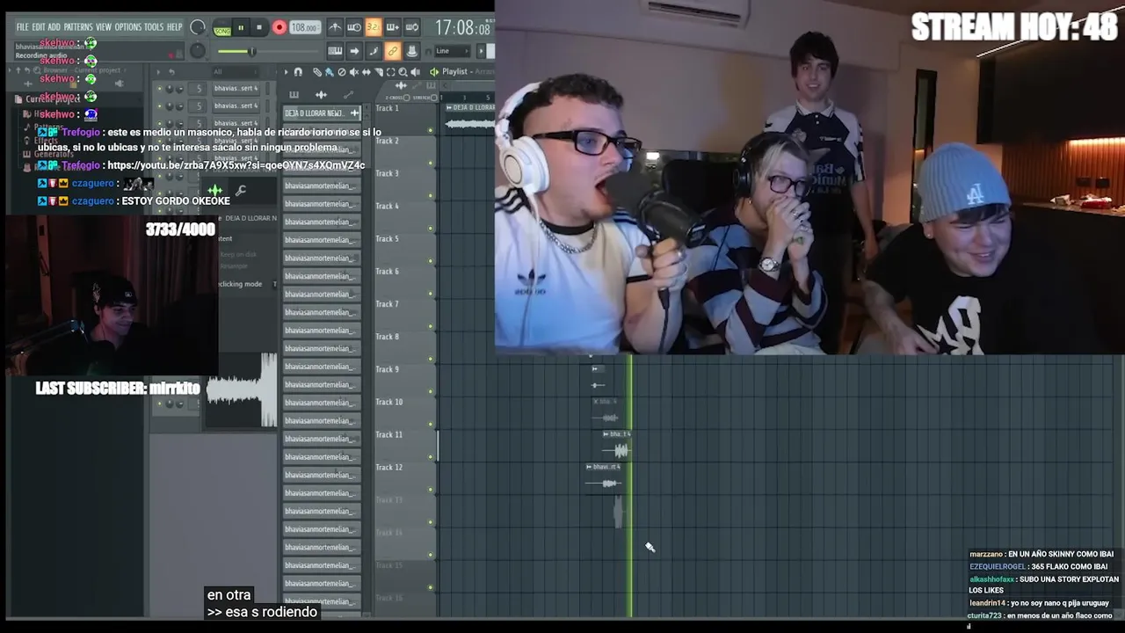Click the Playlist title speaker icon
1125x633 pixels.
point(433,71)
